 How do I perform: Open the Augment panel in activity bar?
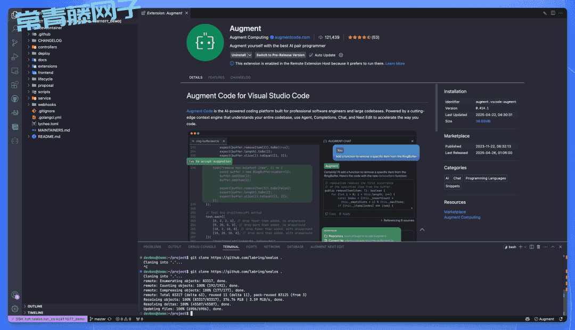click(x=15, y=141)
